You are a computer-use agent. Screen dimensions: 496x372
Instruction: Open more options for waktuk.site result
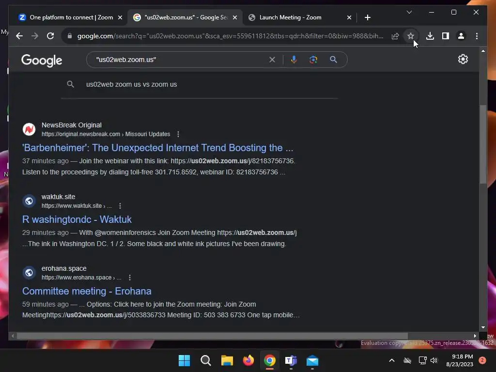(x=120, y=206)
